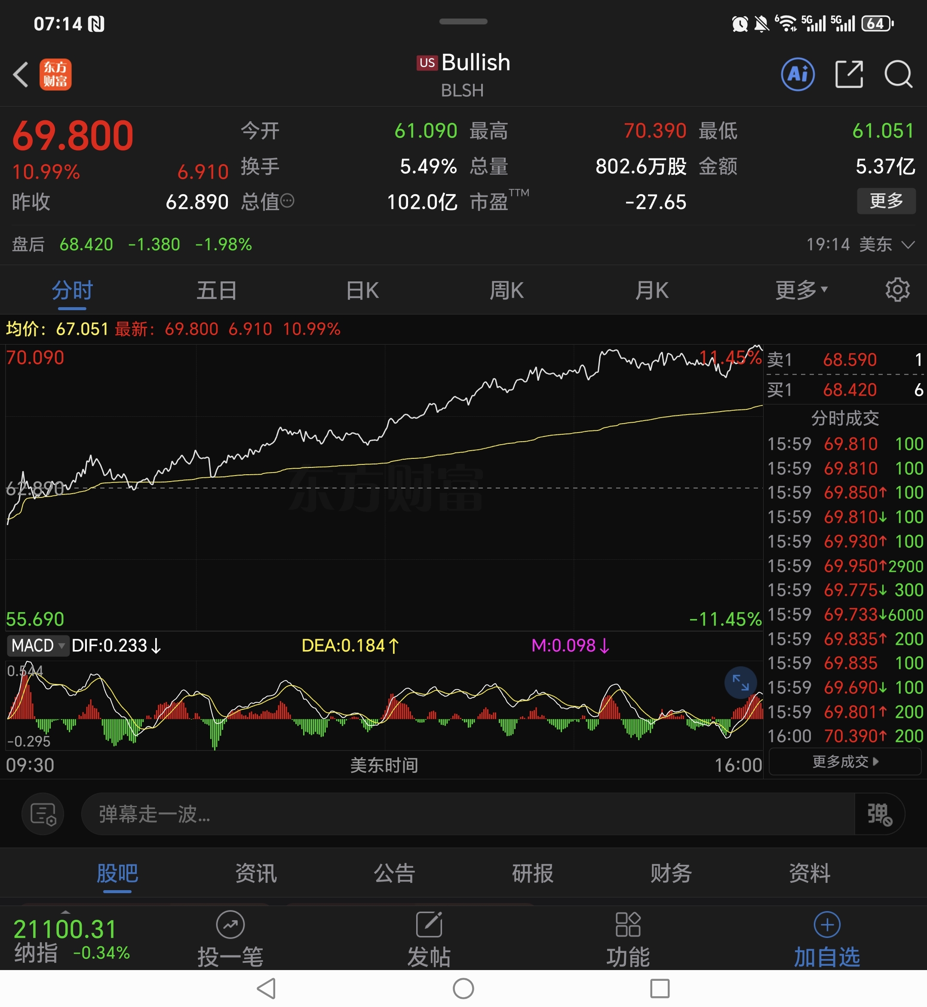Tap the 金额 5.37亿 value
The height and width of the screenshot is (1007, 927).
pyautogui.click(x=885, y=166)
